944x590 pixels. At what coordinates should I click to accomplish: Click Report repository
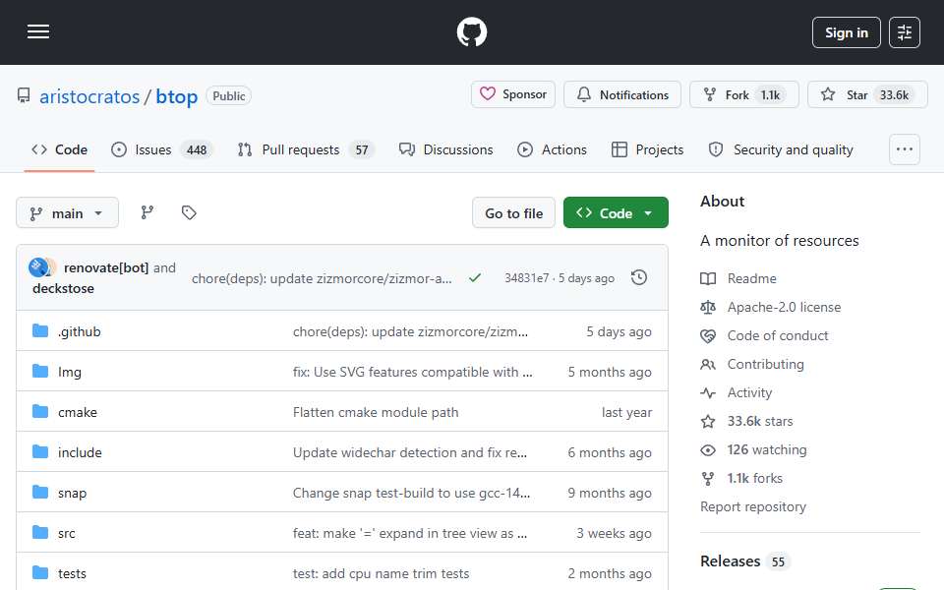(752, 507)
